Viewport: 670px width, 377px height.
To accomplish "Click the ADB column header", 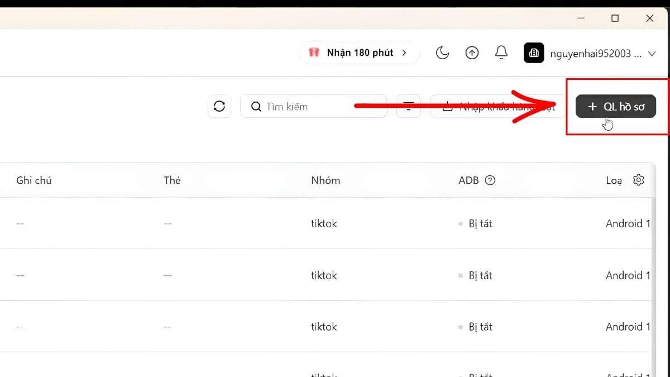I will (468, 180).
